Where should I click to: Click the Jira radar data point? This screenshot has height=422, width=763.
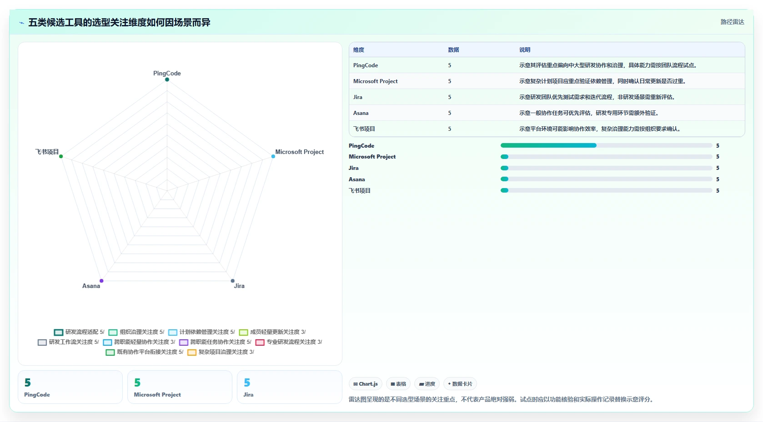233,281
